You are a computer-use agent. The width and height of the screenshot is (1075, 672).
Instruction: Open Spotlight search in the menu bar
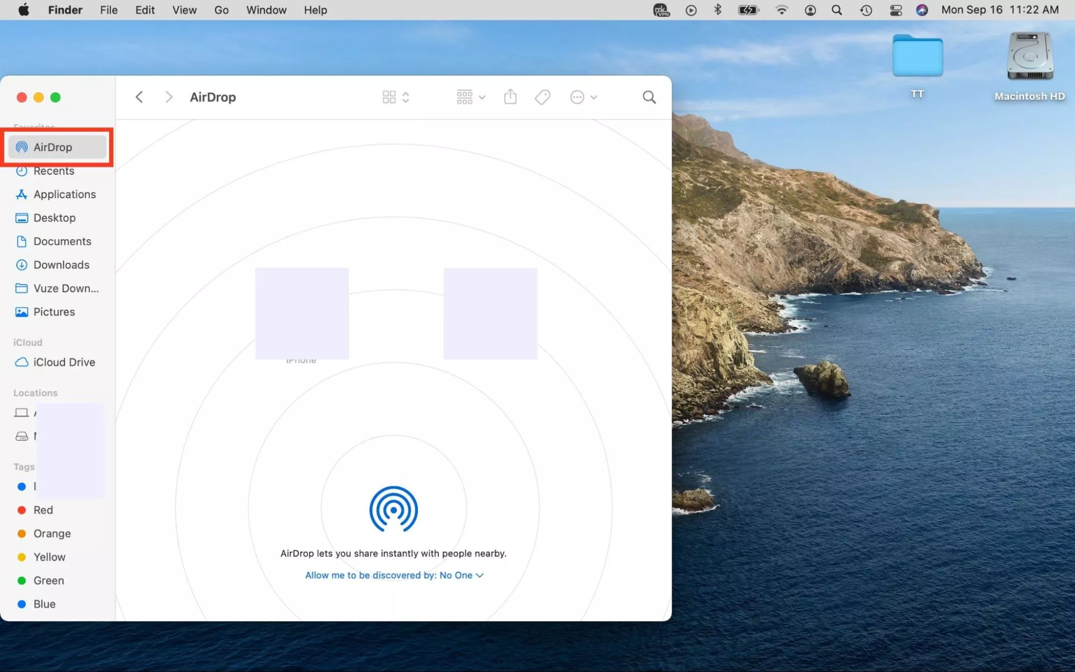[x=837, y=10]
